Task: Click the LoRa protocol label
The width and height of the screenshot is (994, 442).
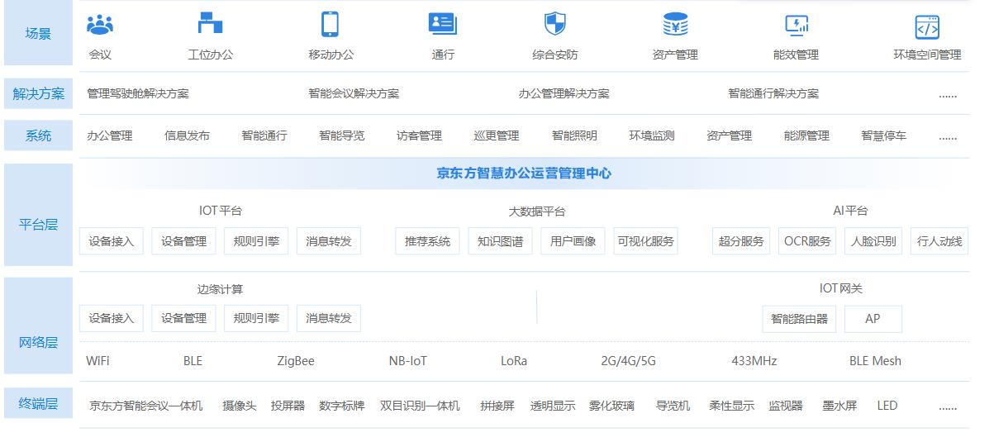Action: point(514,361)
